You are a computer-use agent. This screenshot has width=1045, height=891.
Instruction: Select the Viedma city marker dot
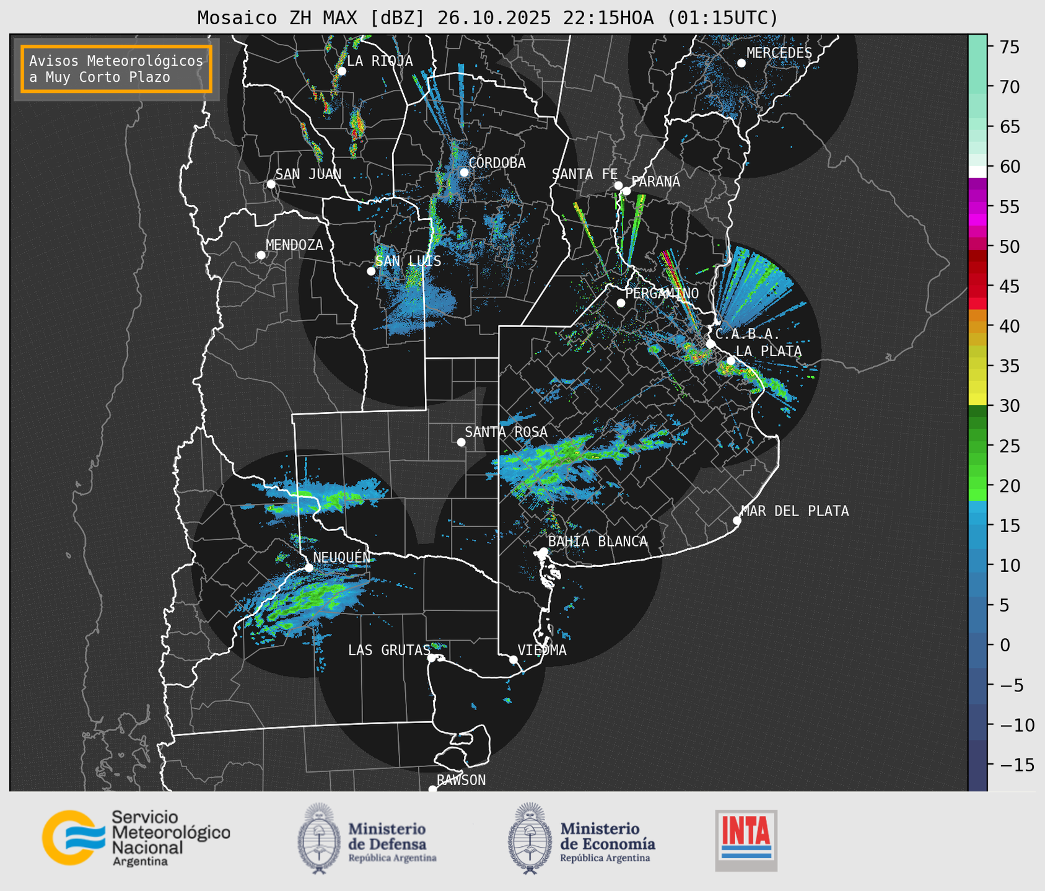pos(514,660)
